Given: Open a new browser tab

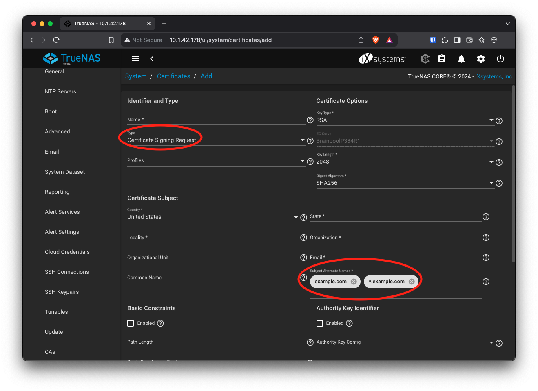Looking at the screenshot, I should [164, 24].
